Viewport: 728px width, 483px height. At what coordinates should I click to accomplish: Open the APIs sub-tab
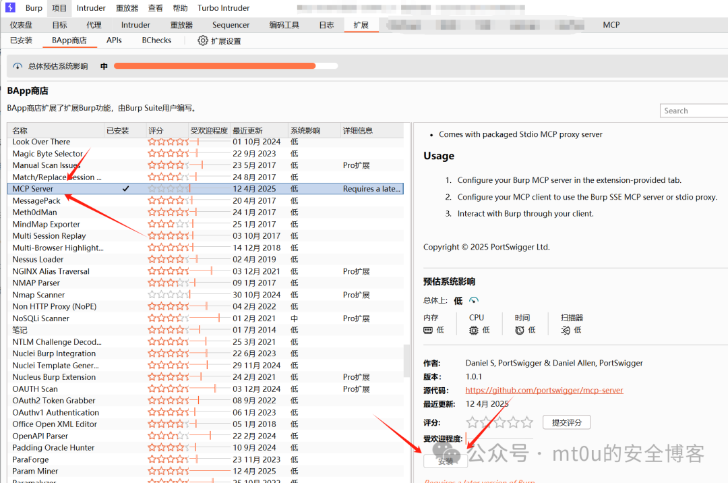pos(114,40)
